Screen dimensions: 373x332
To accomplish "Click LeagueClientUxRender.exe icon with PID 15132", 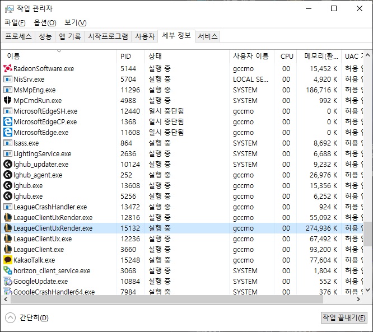I will pyautogui.click(x=8, y=228).
